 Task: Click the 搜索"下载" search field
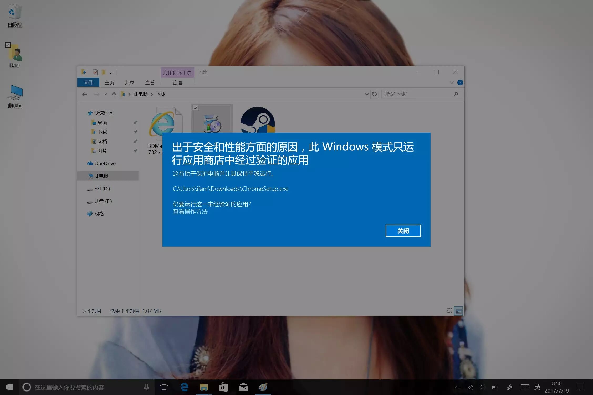(x=417, y=94)
